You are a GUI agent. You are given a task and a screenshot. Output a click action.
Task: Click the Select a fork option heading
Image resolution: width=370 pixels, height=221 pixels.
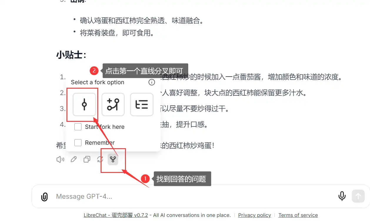[x=98, y=82]
